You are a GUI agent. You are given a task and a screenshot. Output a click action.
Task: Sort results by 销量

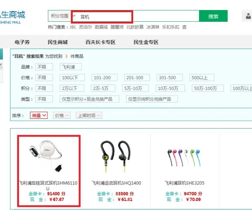click(39, 116)
